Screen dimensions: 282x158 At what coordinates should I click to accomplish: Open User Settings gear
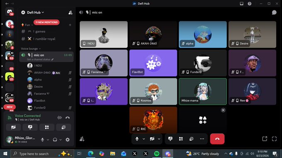tap(68, 139)
